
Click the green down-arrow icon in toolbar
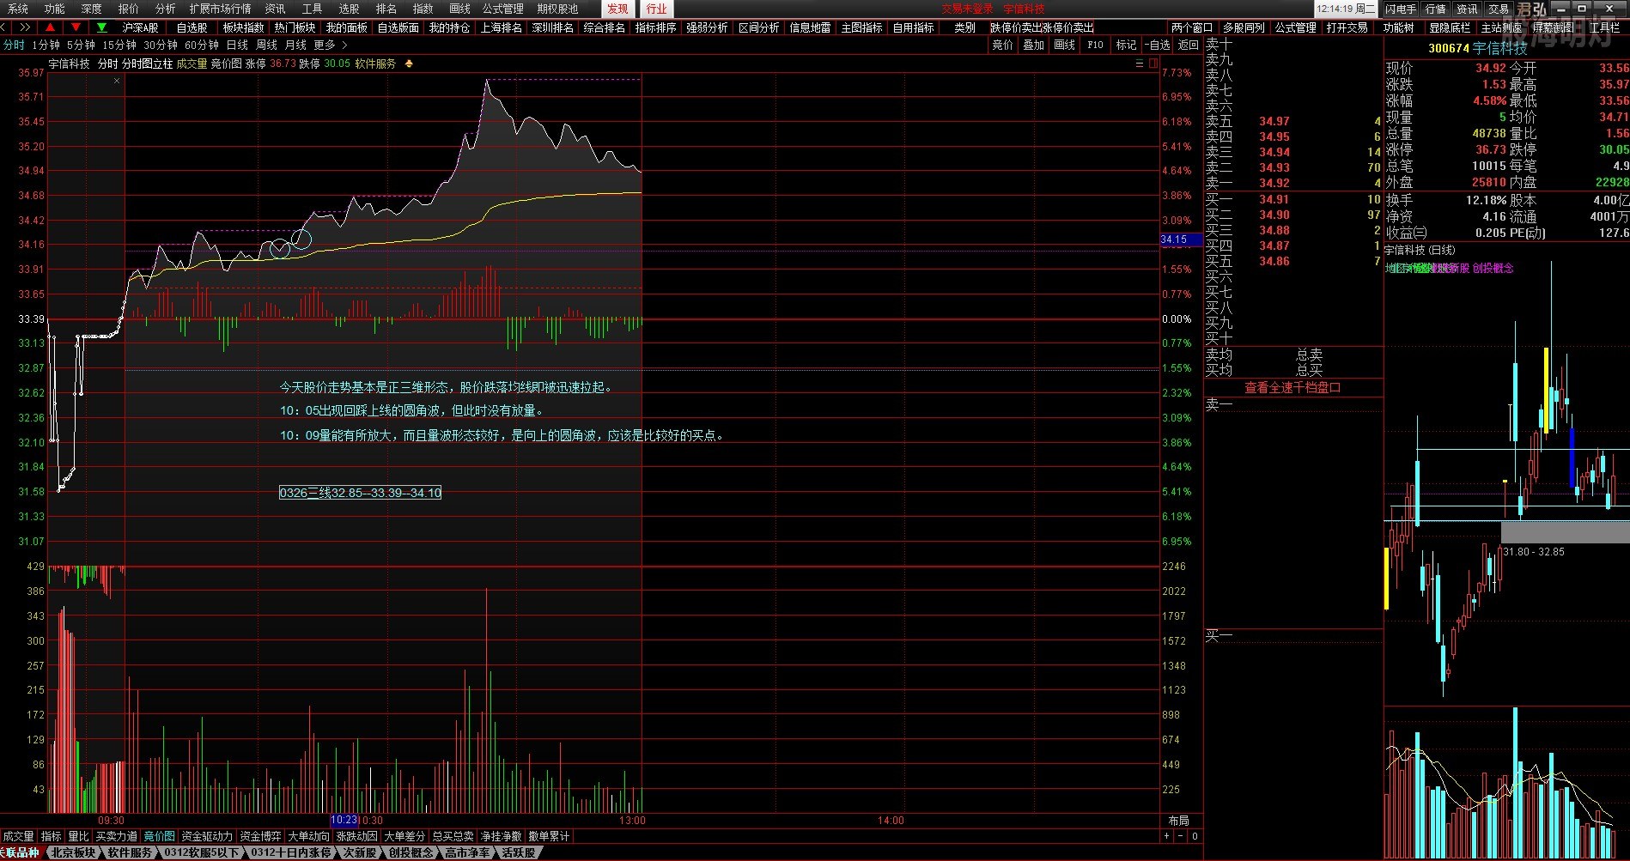tap(101, 27)
